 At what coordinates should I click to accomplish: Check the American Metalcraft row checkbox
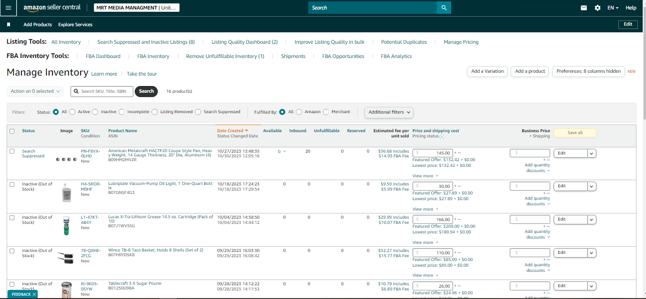pos(12,151)
